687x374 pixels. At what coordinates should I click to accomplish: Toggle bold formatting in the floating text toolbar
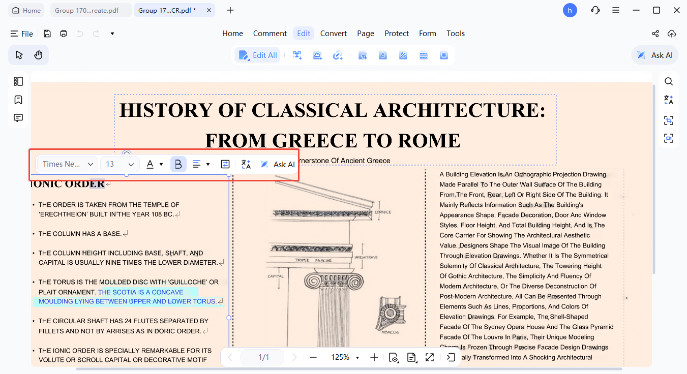pos(178,164)
